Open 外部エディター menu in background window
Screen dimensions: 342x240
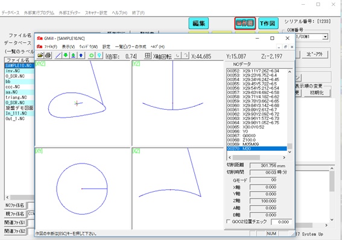point(69,13)
